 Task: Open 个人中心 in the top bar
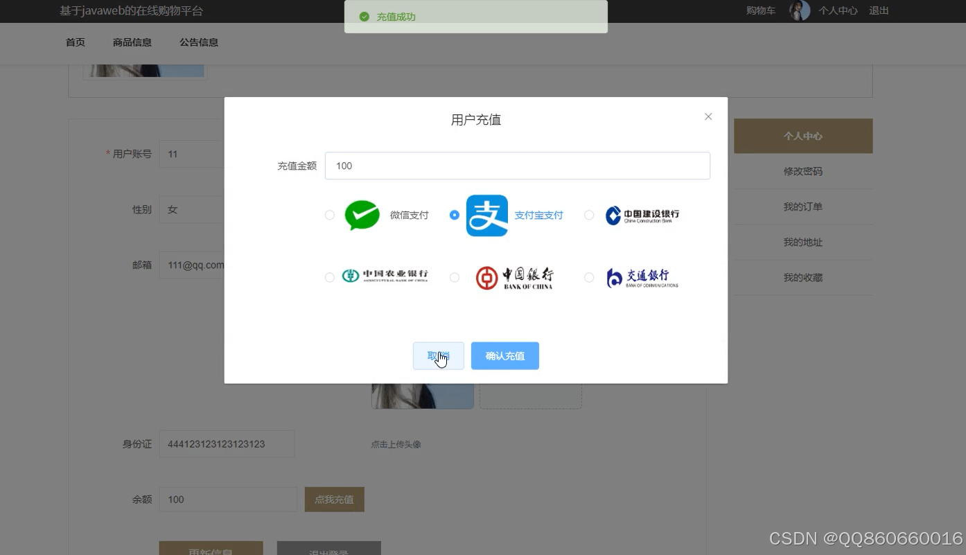pyautogui.click(x=838, y=10)
